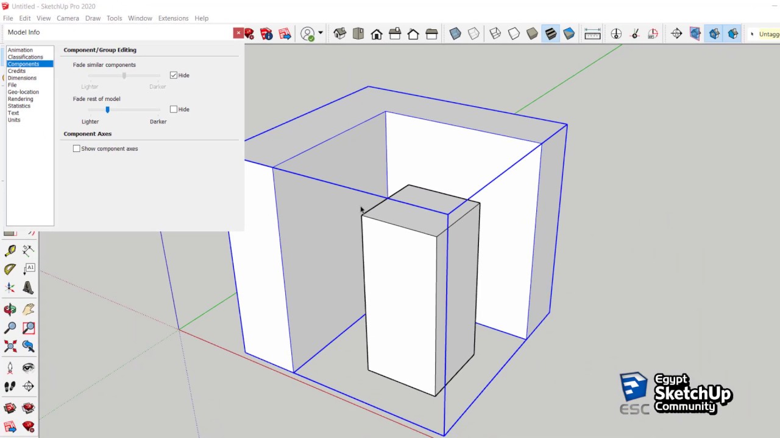Screen dimensions: 780x438
Task: Select Units in Model Info list
Action: coord(14,120)
